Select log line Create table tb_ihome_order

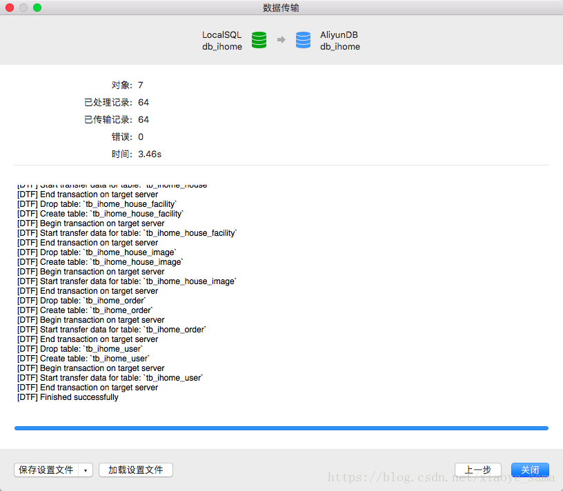[x=85, y=310]
